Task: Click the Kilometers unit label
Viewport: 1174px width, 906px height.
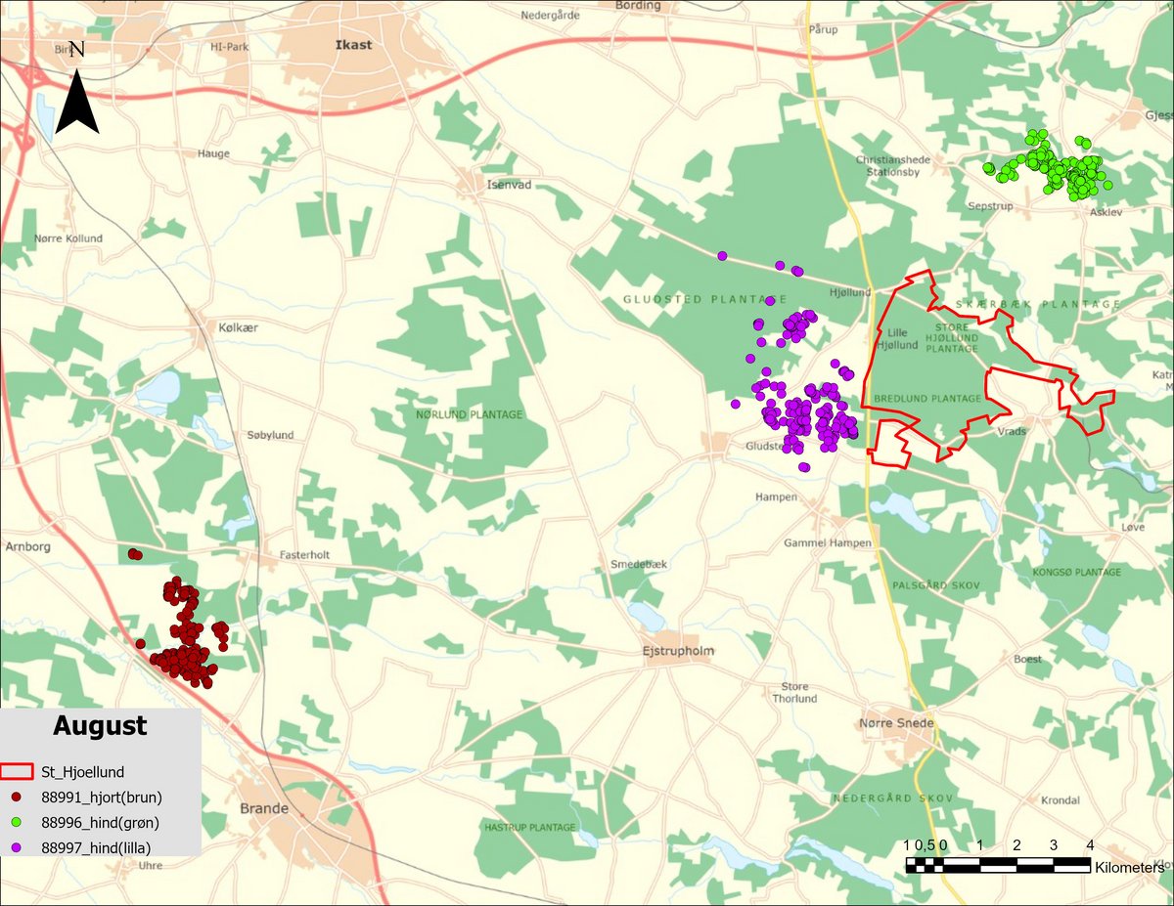Action: pos(1129,867)
